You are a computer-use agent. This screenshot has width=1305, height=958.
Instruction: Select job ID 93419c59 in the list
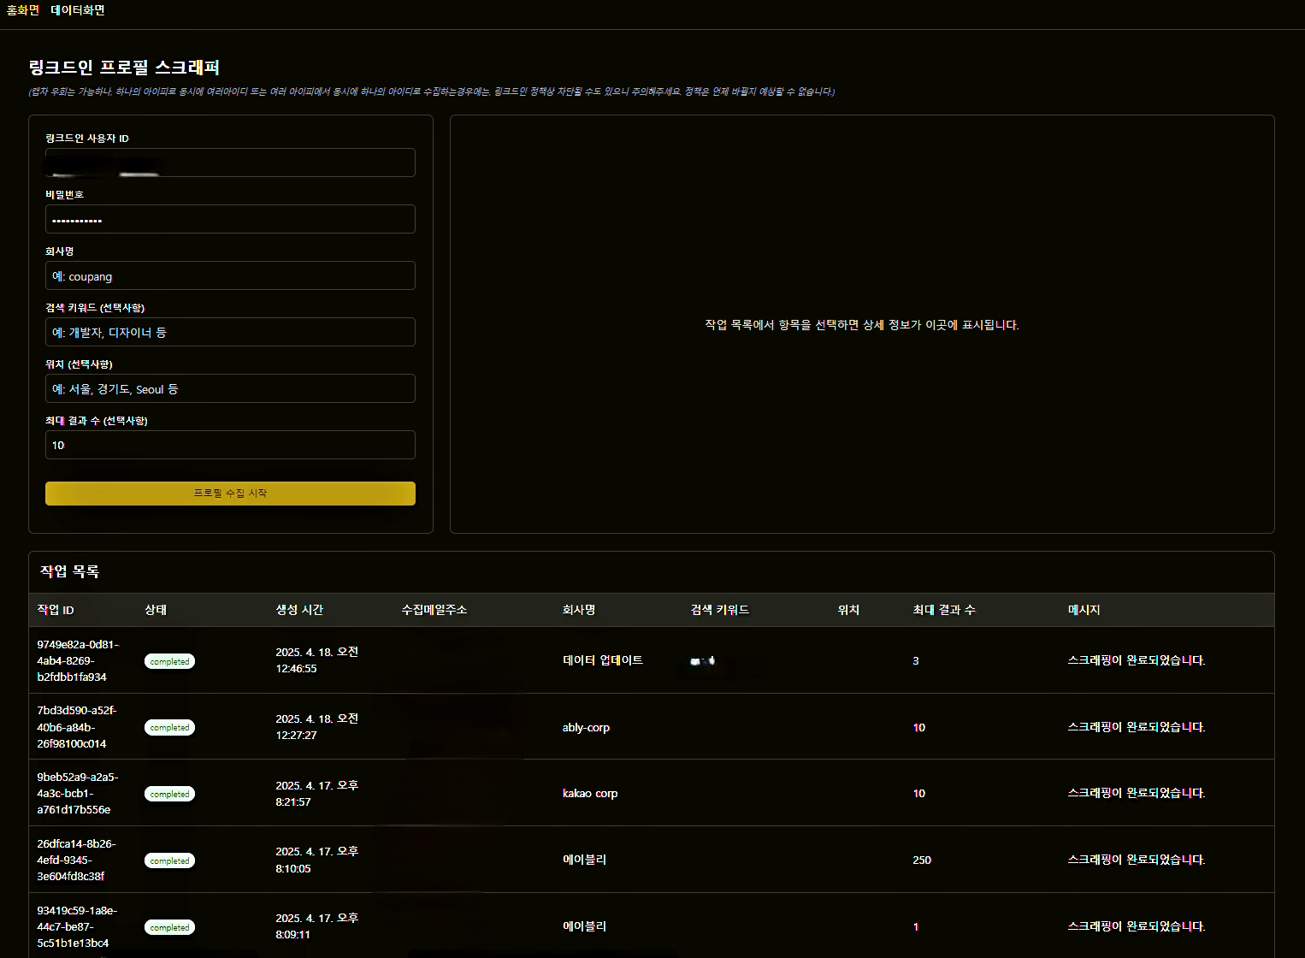(77, 926)
